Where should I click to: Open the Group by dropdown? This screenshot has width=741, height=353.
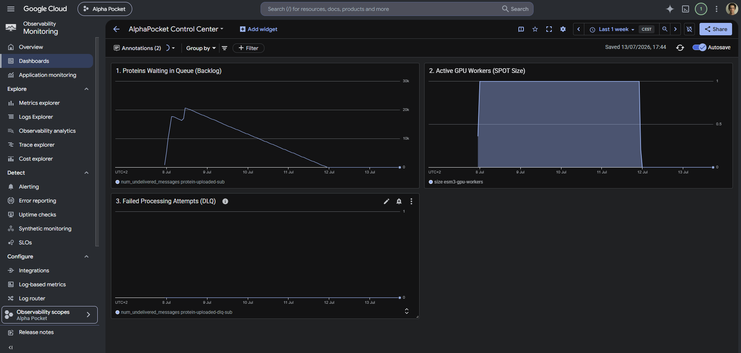point(201,48)
